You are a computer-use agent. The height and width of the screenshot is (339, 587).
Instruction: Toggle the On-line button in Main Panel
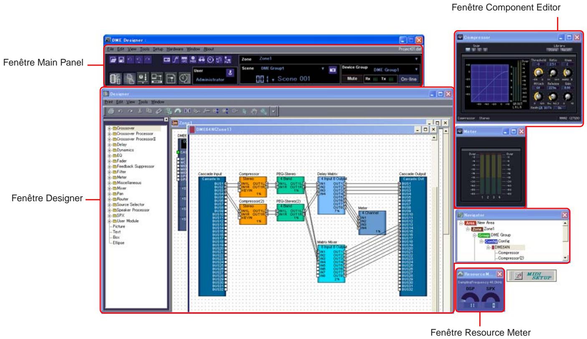point(409,78)
